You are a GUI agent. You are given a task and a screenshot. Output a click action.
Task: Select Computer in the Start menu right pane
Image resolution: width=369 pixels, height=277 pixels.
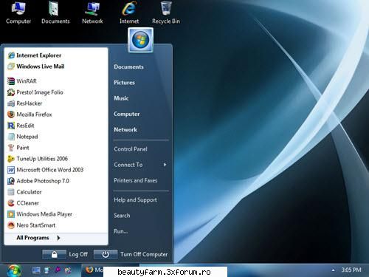[127, 114]
